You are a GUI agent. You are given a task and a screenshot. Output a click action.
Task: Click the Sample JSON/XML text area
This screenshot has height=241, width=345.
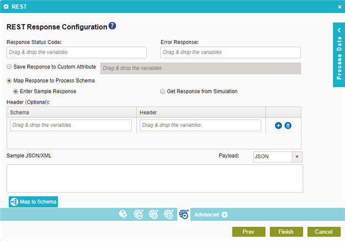pos(155,179)
